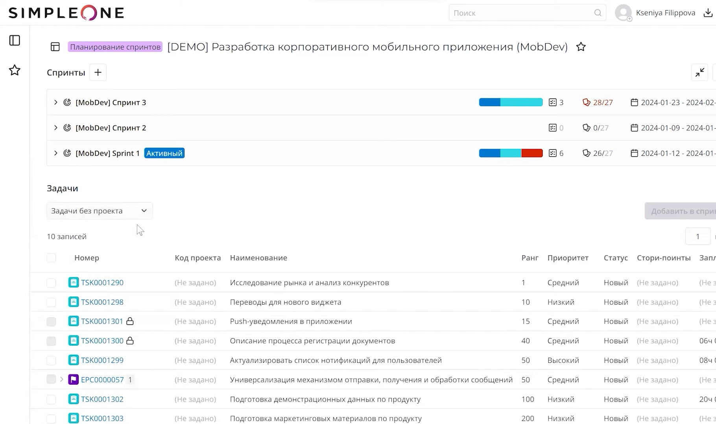Click the star favorites icon in left sidebar
Image resolution: width=716 pixels, height=424 pixels.
15,70
